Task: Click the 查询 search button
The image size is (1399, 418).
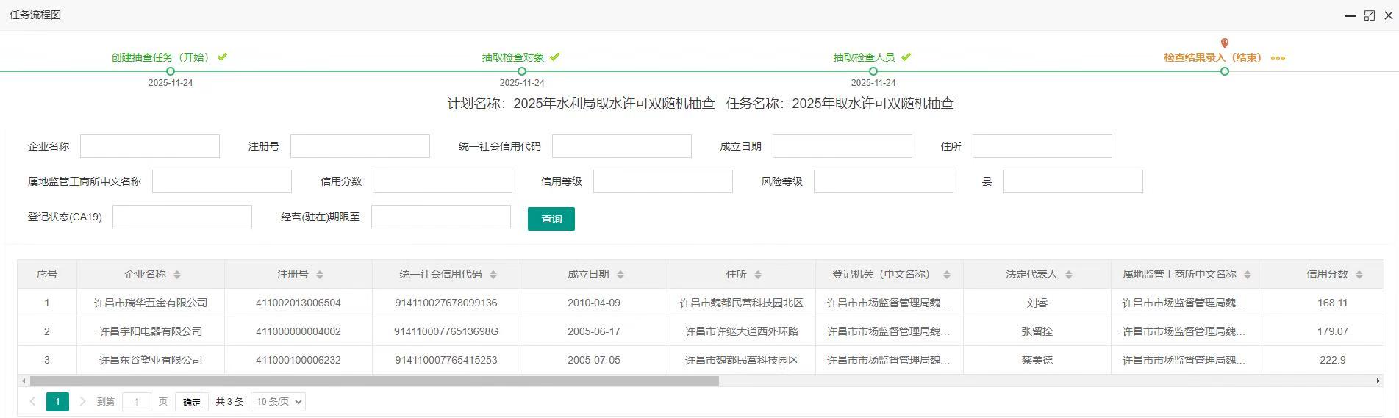Action: 551,219
